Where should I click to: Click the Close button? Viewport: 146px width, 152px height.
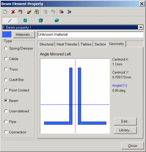pyautogui.click(x=132, y=146)
